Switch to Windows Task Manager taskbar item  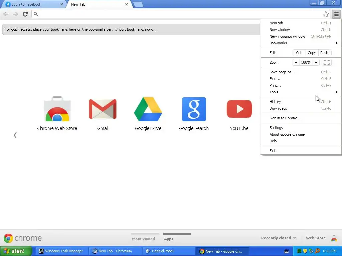(x=62, y=251)
